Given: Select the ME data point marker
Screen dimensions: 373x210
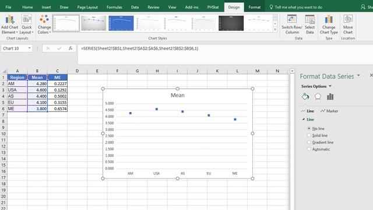Looking at the screenshot, I should 235,119.
